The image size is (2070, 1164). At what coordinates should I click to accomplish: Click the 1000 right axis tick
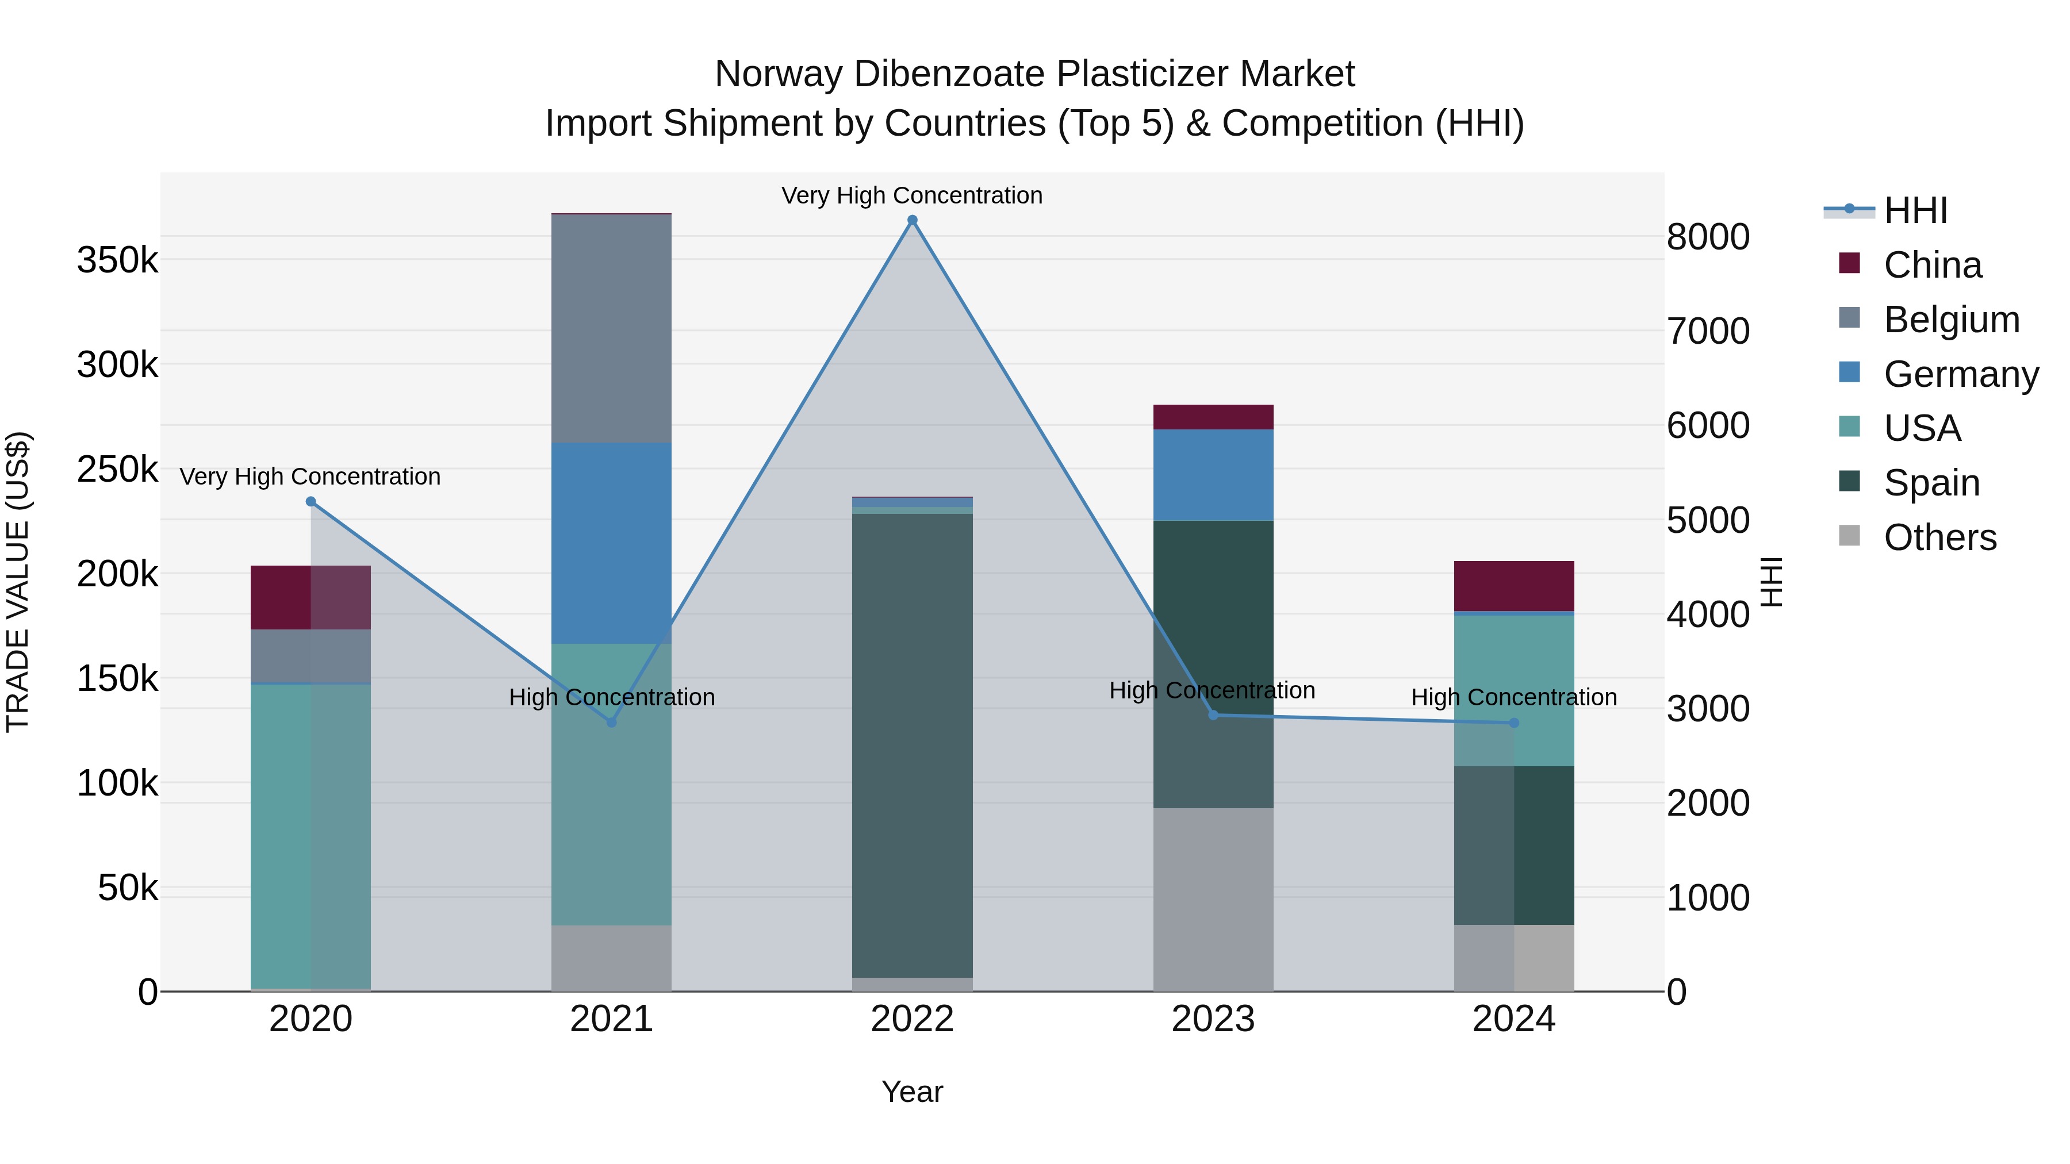click(1708, 898)
